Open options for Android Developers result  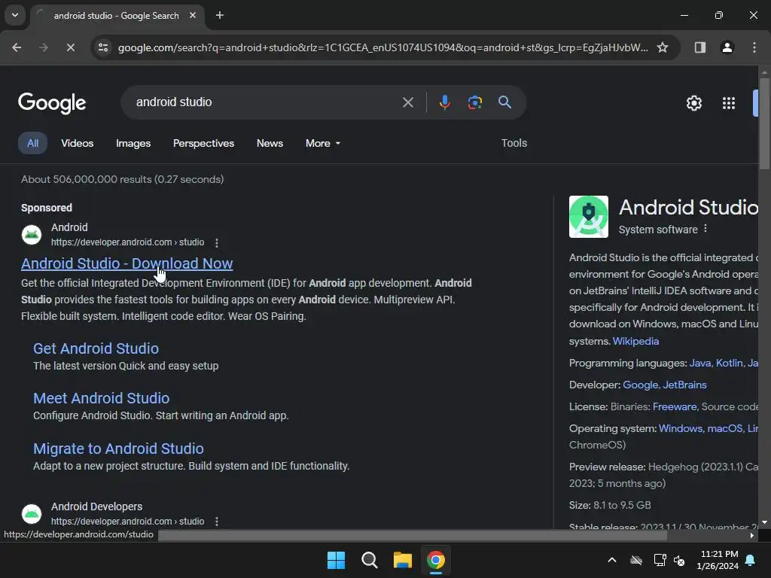pyautogui.click(x=216, y=522)
